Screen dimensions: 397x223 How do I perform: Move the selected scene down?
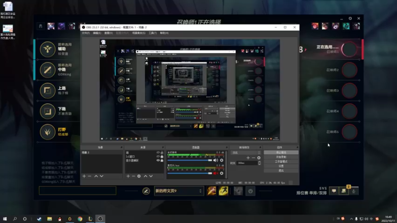(x=102, y=176)
